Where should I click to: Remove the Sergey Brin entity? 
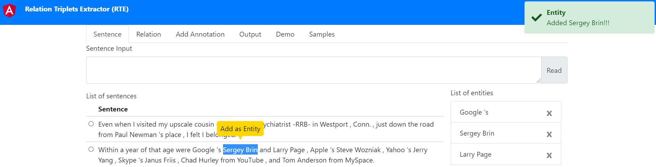click(549, 134)
